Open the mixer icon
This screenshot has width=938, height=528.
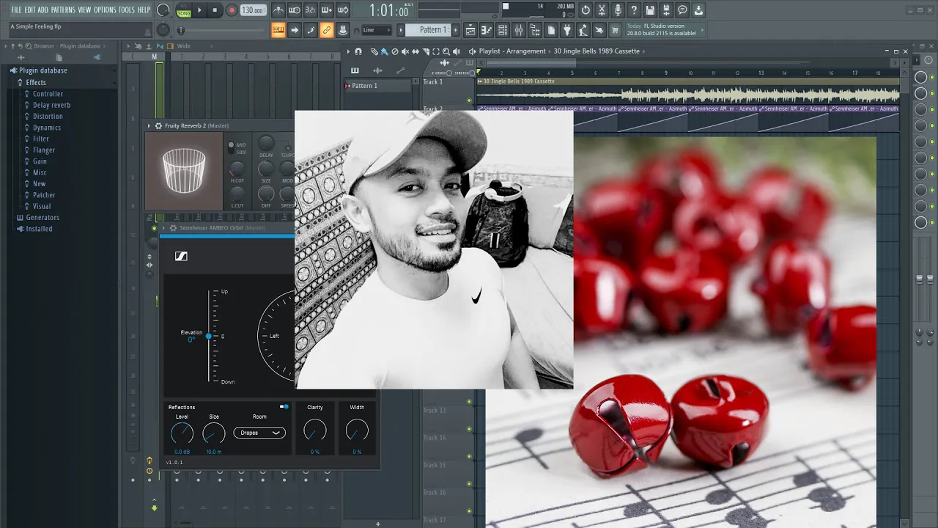point(519,30)
